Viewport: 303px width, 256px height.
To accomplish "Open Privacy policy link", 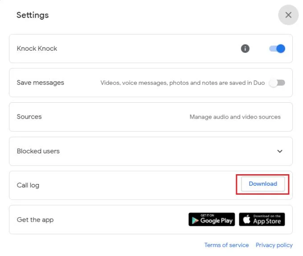I will click(x=274, y=245).
